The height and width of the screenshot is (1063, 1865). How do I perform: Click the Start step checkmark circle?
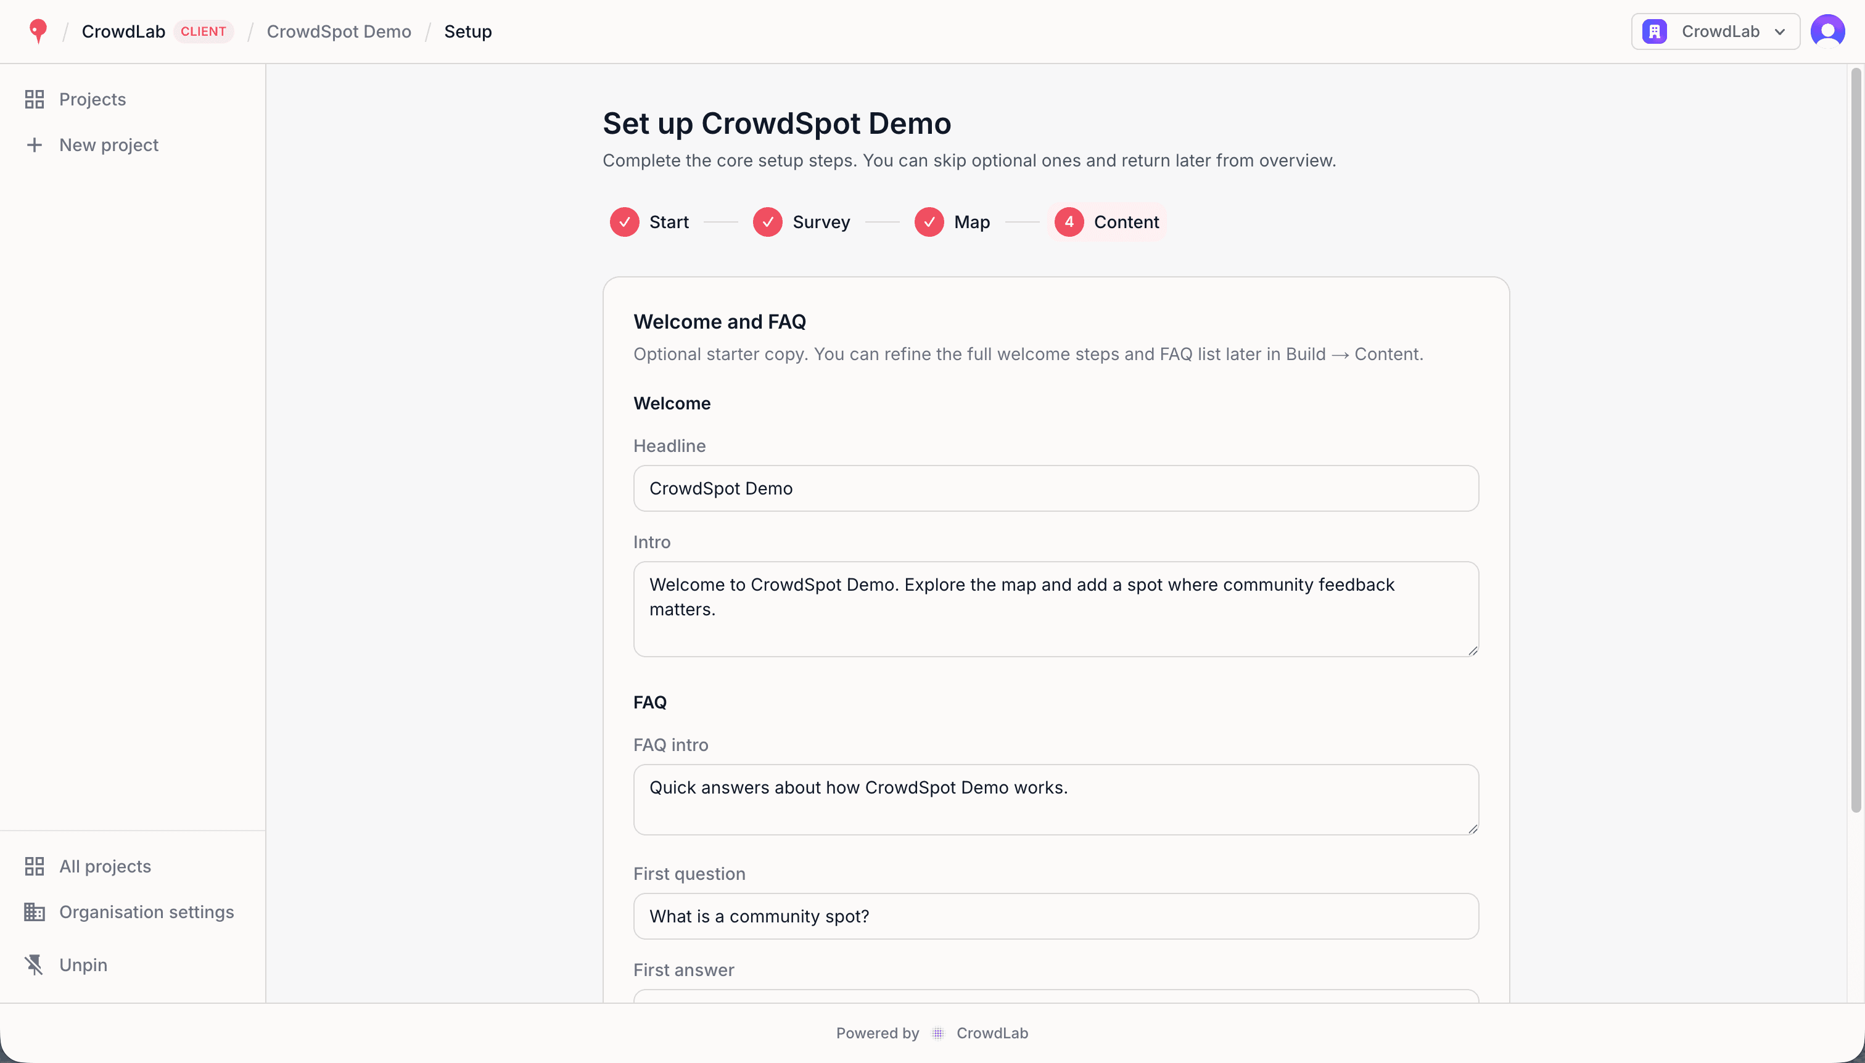click(624, 222)
